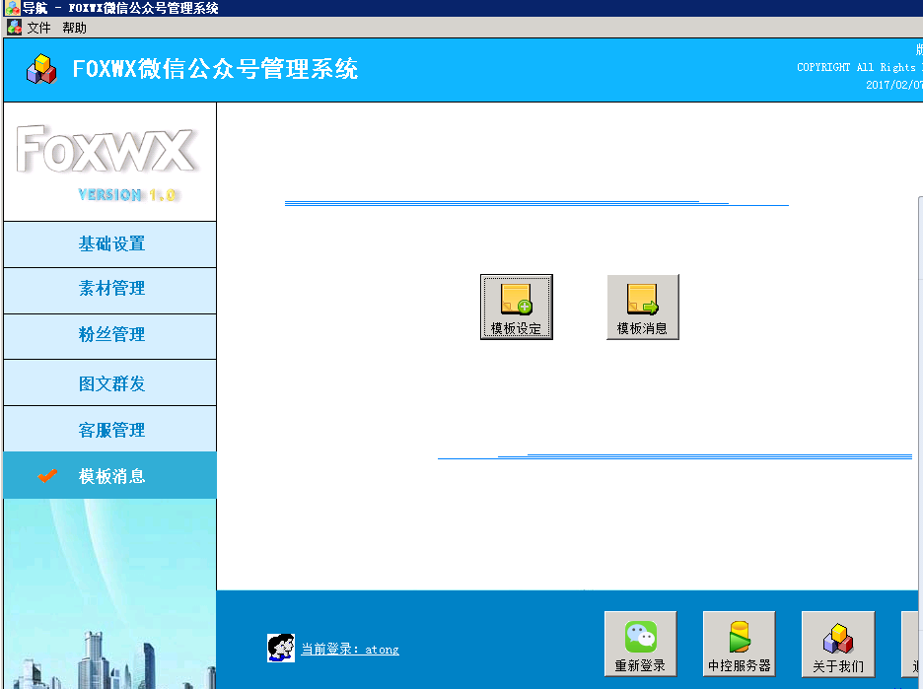Screen dimensions: 923x689
Task: Click the 2017/02/07 date text
Action: click(x=894, y=85)
